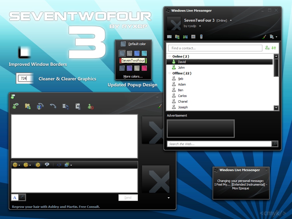Select the text mode A button
This screenshot has width=292, height=219.
click(x=15, y=197)
